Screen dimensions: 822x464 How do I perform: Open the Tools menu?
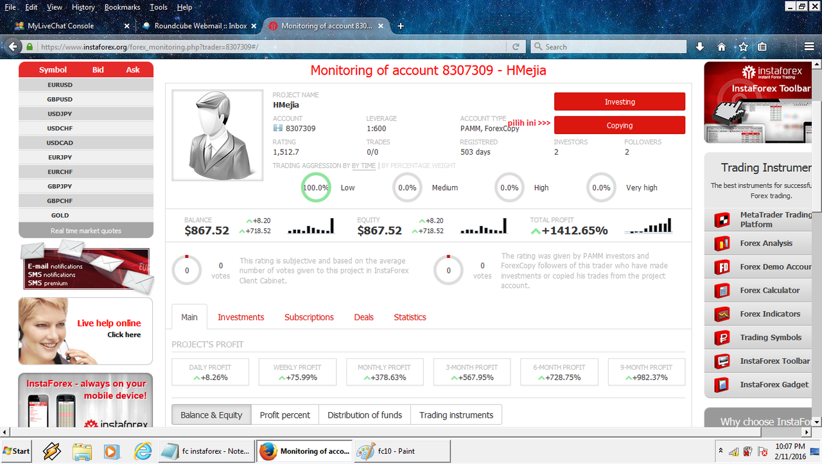pyautogui.click(x=159, y=7)
